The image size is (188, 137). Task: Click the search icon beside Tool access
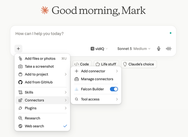pyautogui.click(x=76, y=99)
